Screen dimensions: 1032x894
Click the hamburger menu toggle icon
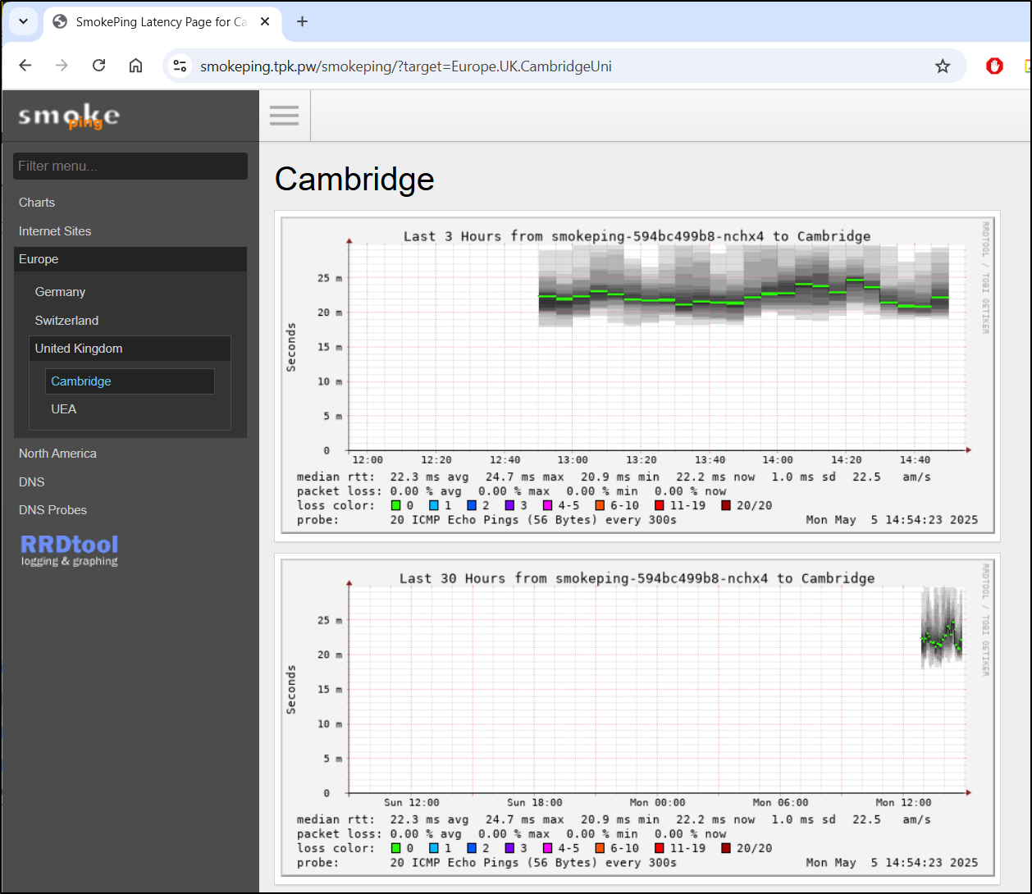pos(285,116)
